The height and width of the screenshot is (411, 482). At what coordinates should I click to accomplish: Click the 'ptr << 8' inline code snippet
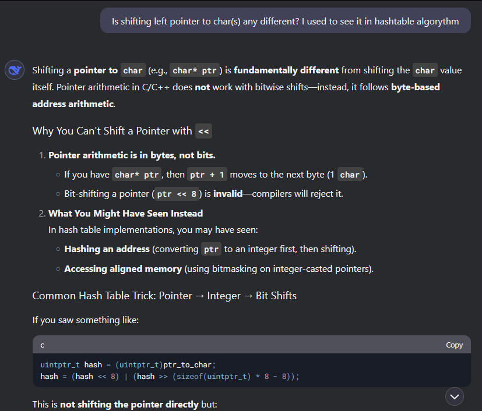click(177, 194)
